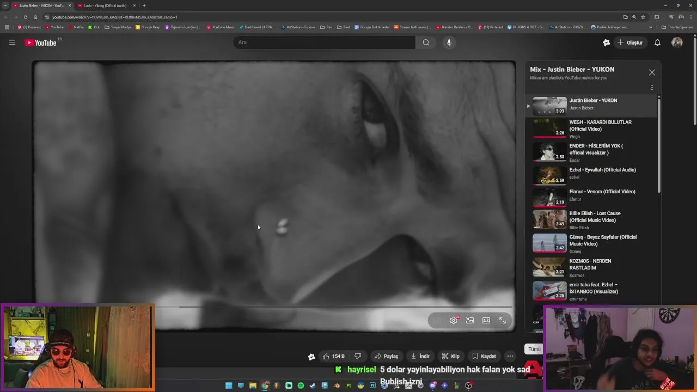Open the Google Dokümanlar bookmark
Screen dimensions: 697x392
pos(372,27)
